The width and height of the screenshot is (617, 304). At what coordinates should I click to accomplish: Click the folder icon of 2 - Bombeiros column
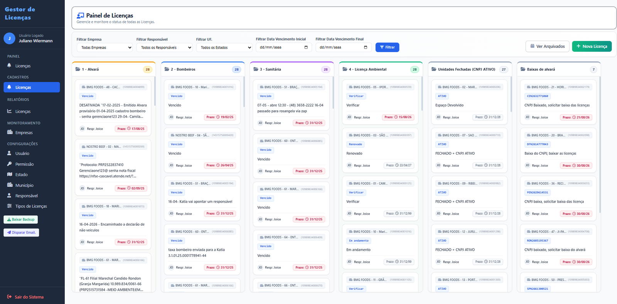167,69
